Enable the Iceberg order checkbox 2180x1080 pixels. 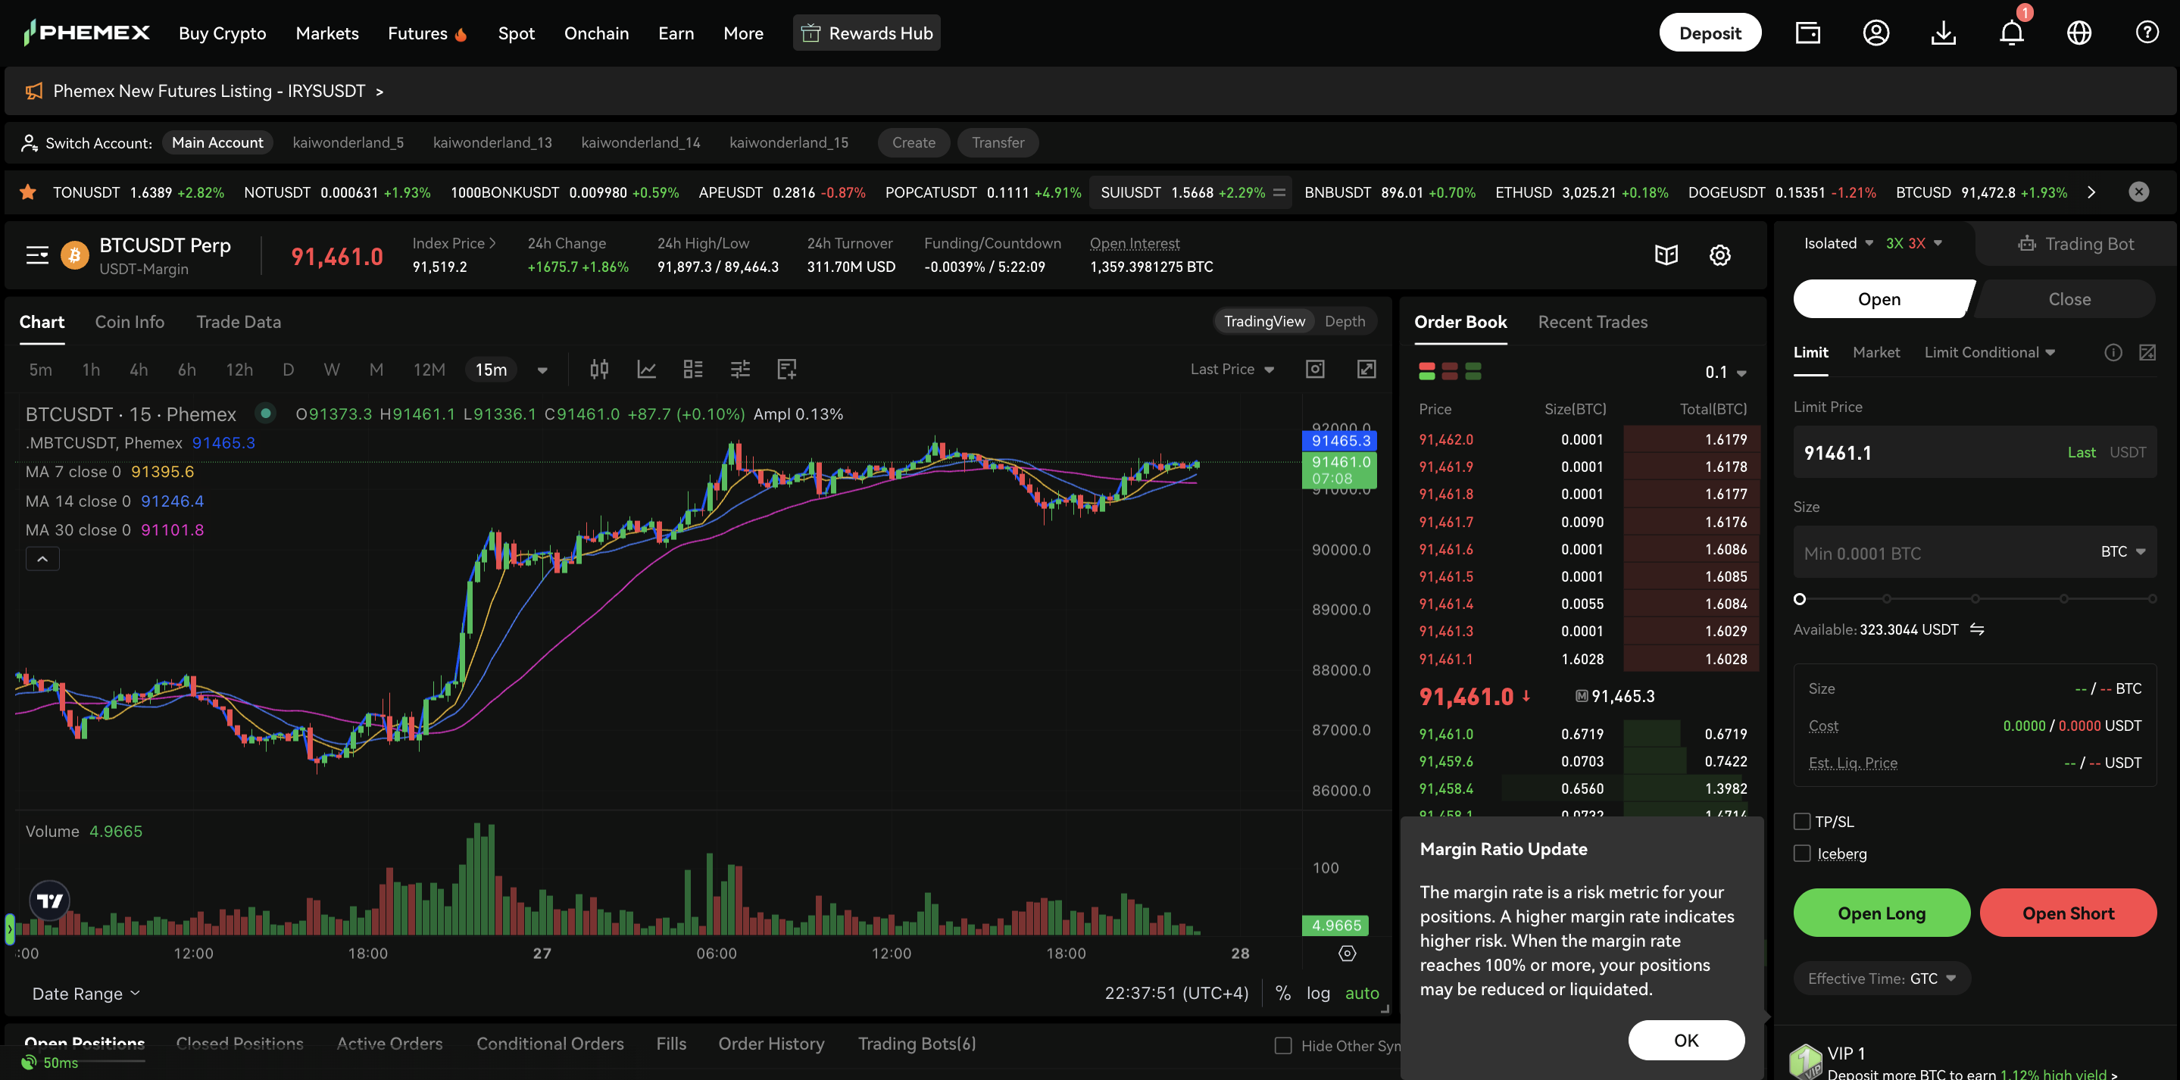click(x=1802, y=853)
